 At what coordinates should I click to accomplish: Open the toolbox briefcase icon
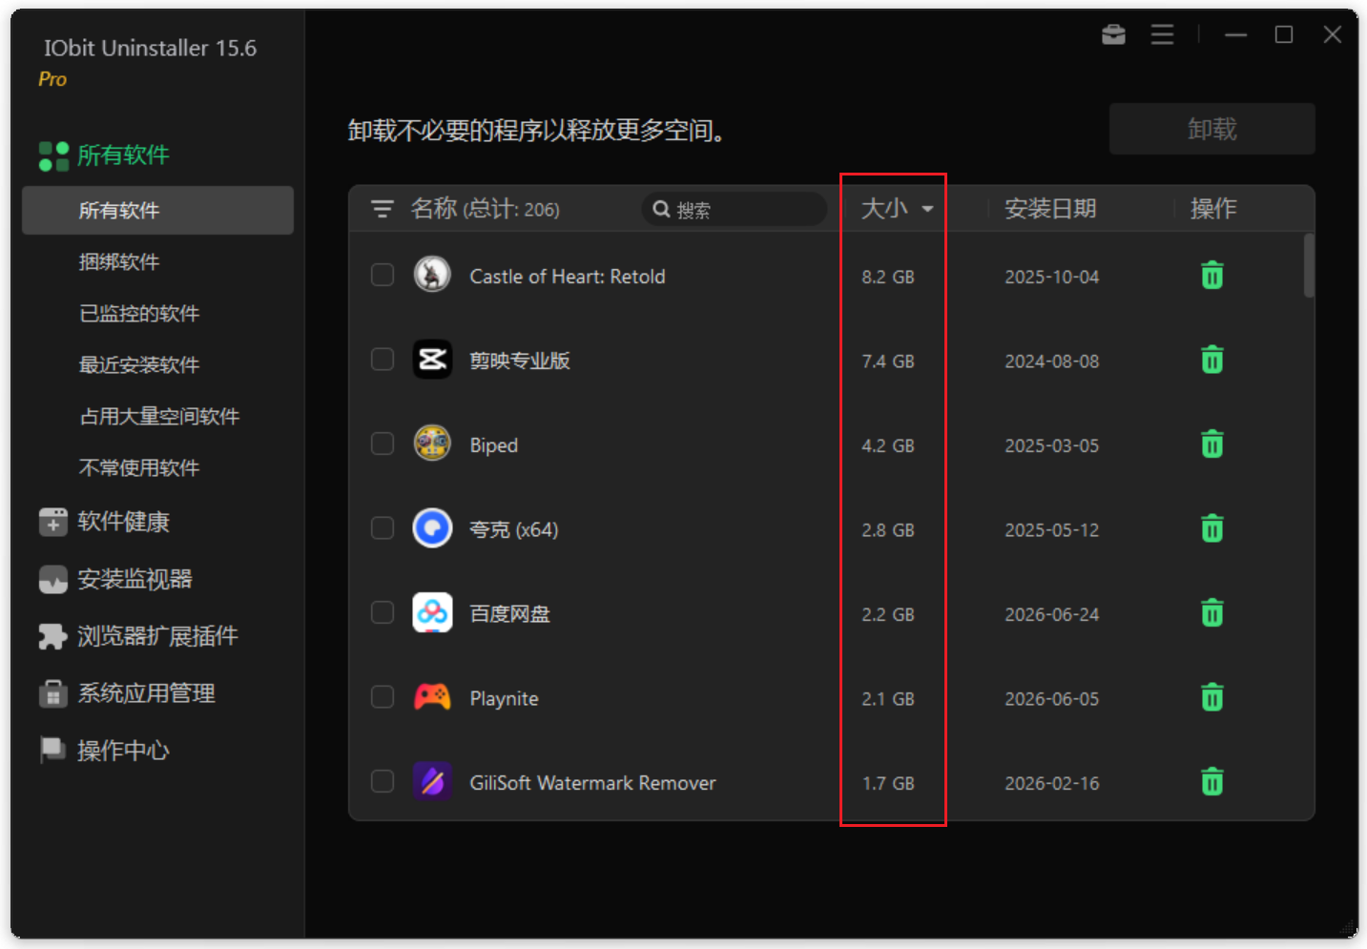click(1113, 35)
